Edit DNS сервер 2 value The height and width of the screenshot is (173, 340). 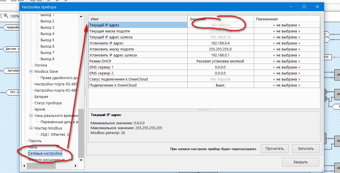click(x=220, y=73)
